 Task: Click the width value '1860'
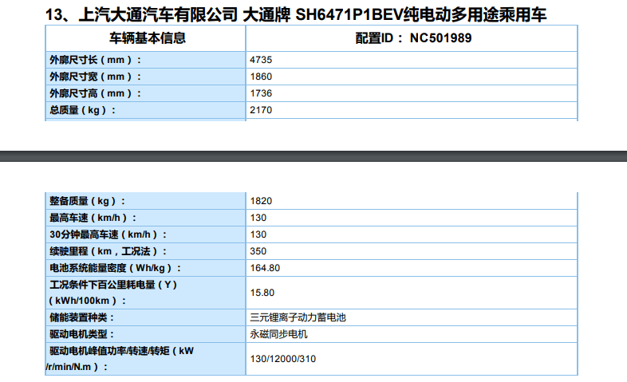click(261, 77)
